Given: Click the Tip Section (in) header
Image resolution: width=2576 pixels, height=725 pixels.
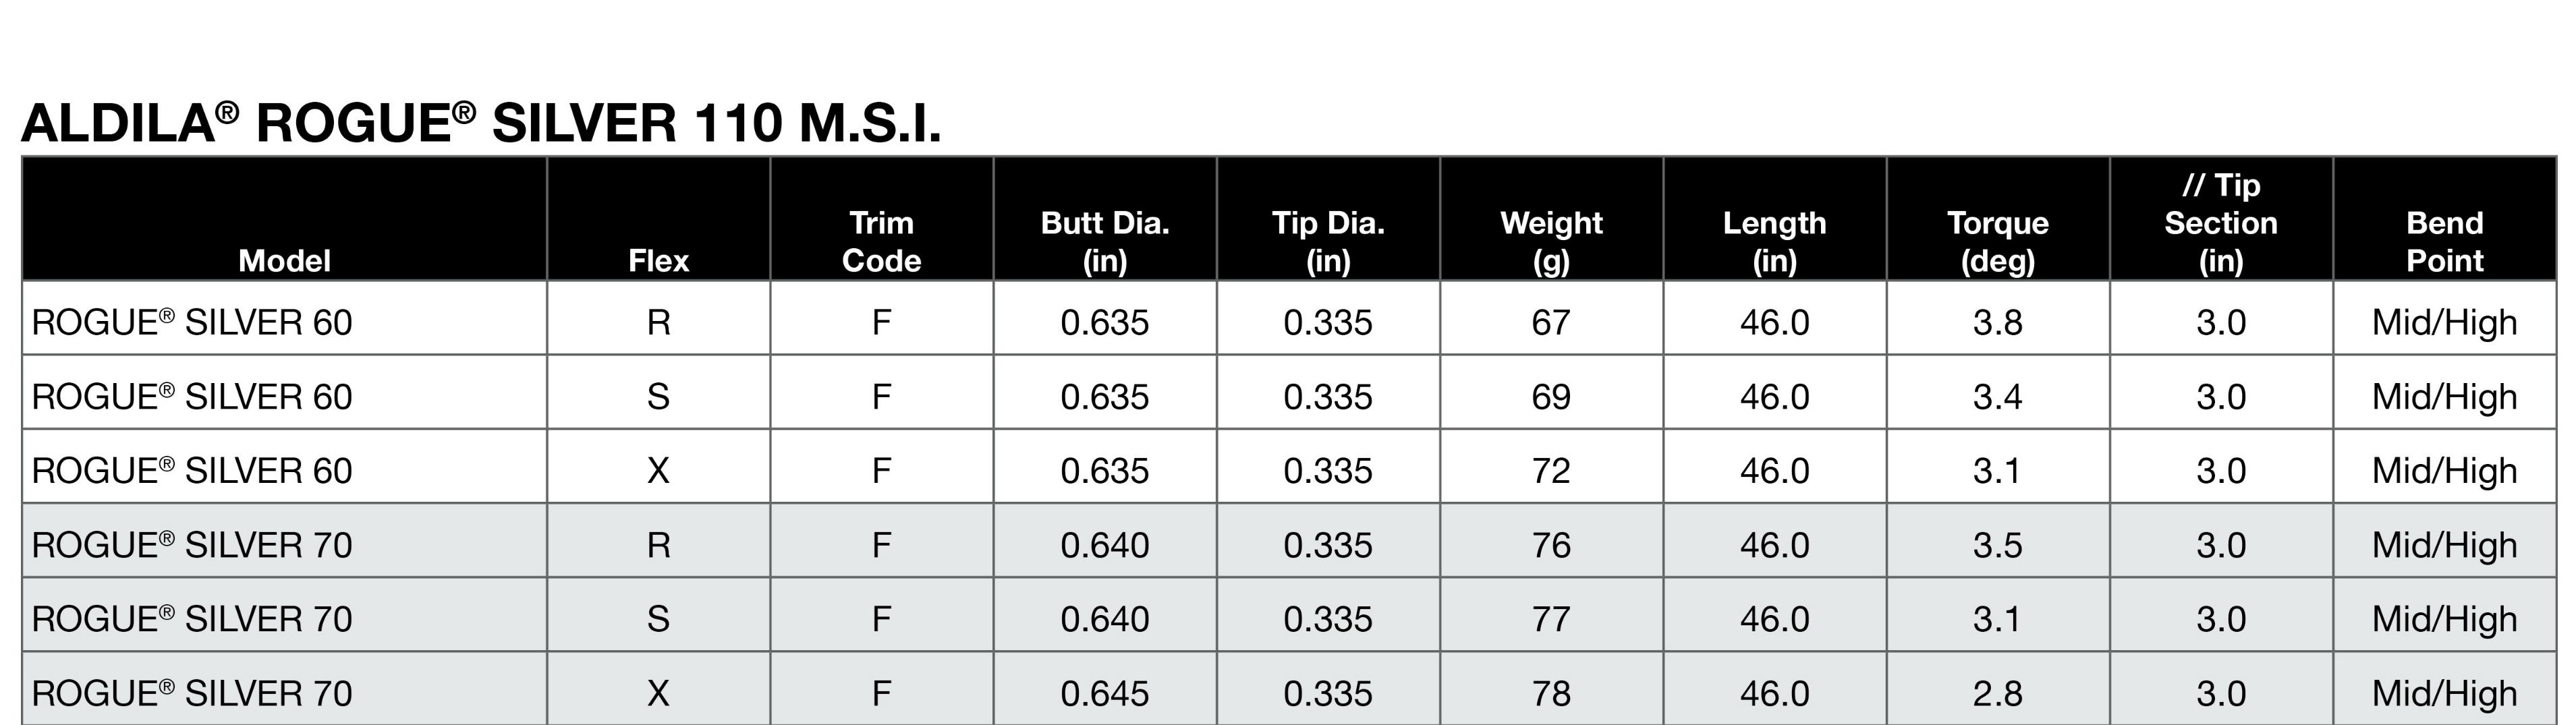Looking at the screenshot, I should point(2221,223).
